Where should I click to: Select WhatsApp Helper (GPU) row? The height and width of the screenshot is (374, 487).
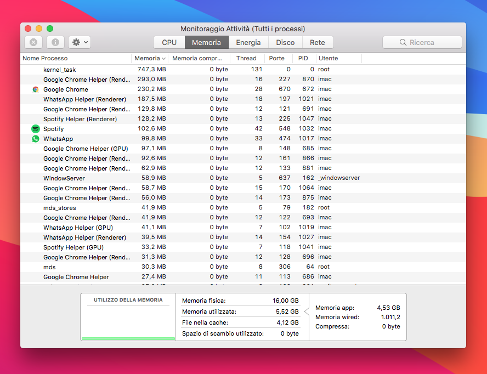[x=243, y=228]
